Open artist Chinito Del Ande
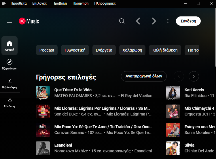The height and width of the screenshot is (159, 216). (199, 151)
